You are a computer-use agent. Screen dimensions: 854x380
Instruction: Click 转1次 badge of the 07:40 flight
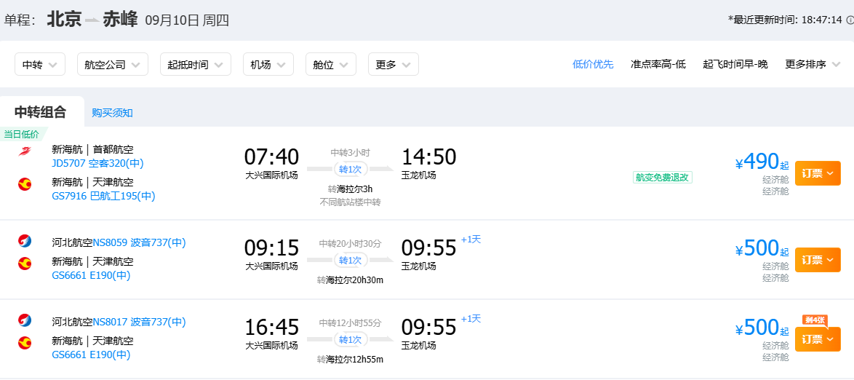(x=350, y=168)
